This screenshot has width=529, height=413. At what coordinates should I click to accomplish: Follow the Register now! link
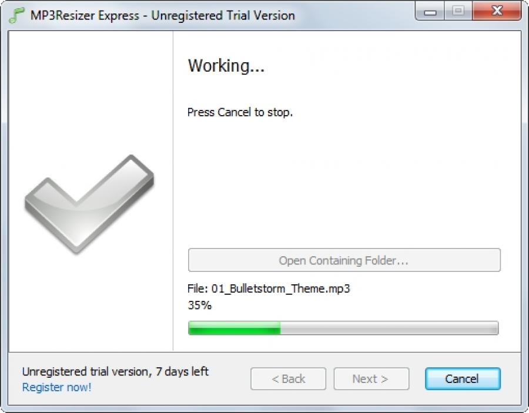coord(56,387)
